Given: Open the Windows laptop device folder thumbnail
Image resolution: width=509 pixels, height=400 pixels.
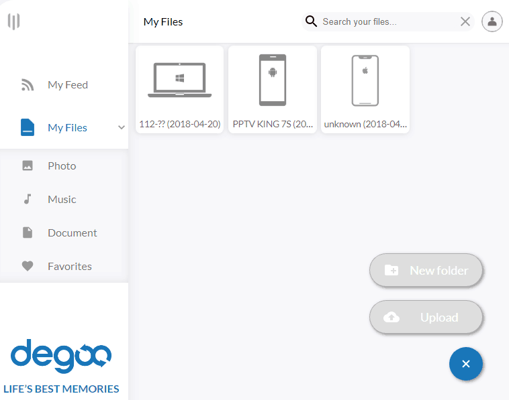Looking at the screenshot, I should [x=179, y=80].
